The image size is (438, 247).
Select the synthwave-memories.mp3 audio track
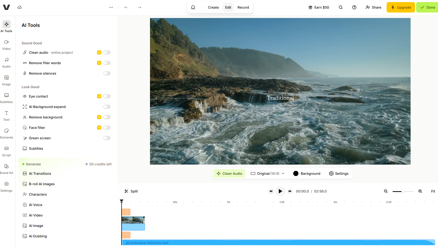click(278, 243)
